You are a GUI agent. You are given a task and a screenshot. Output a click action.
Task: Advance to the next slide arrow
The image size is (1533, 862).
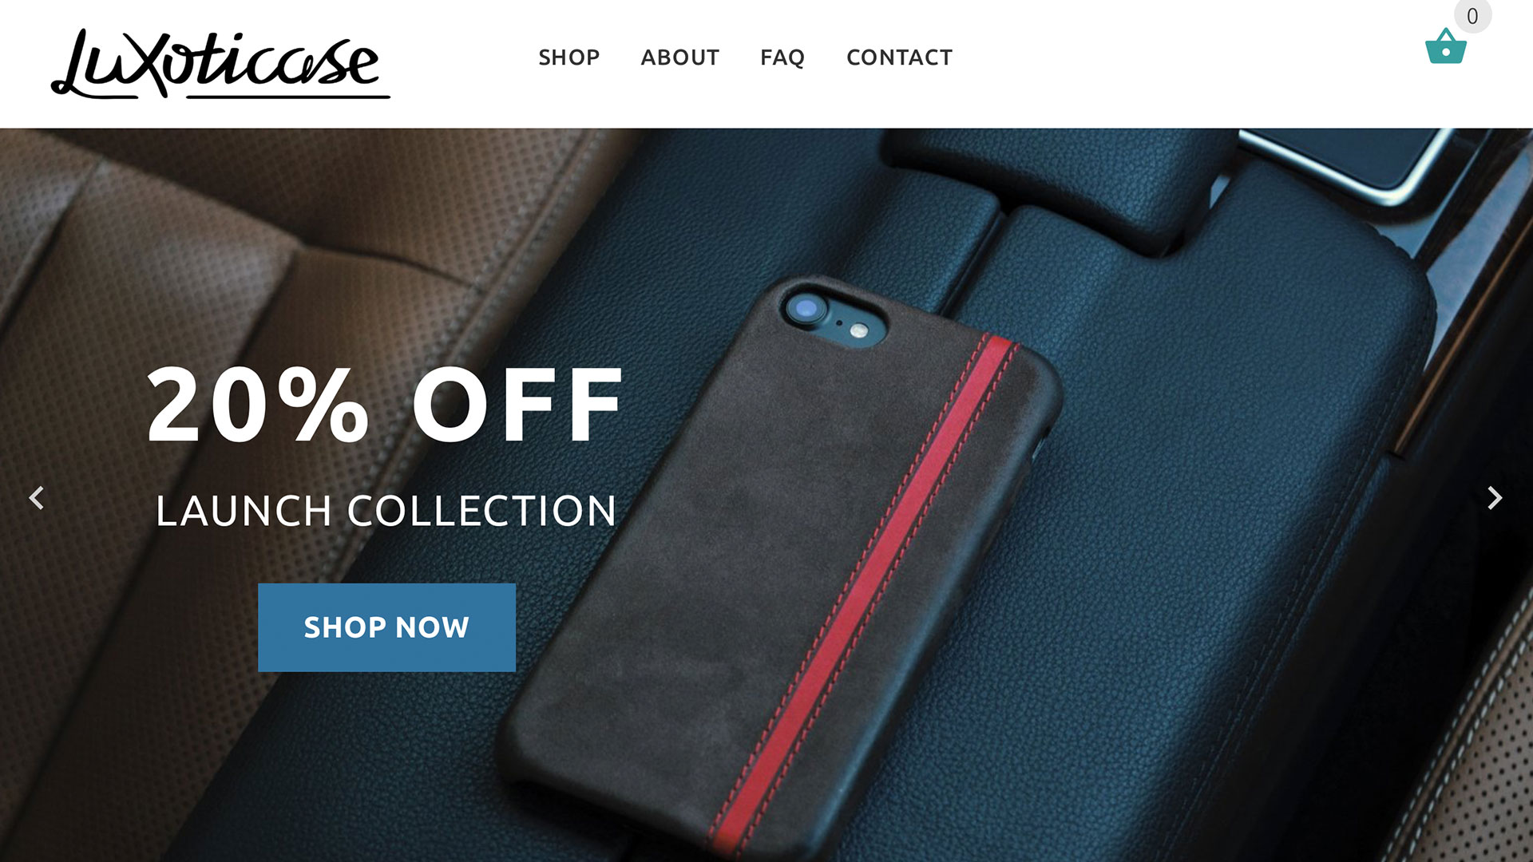coord(1495,498)
